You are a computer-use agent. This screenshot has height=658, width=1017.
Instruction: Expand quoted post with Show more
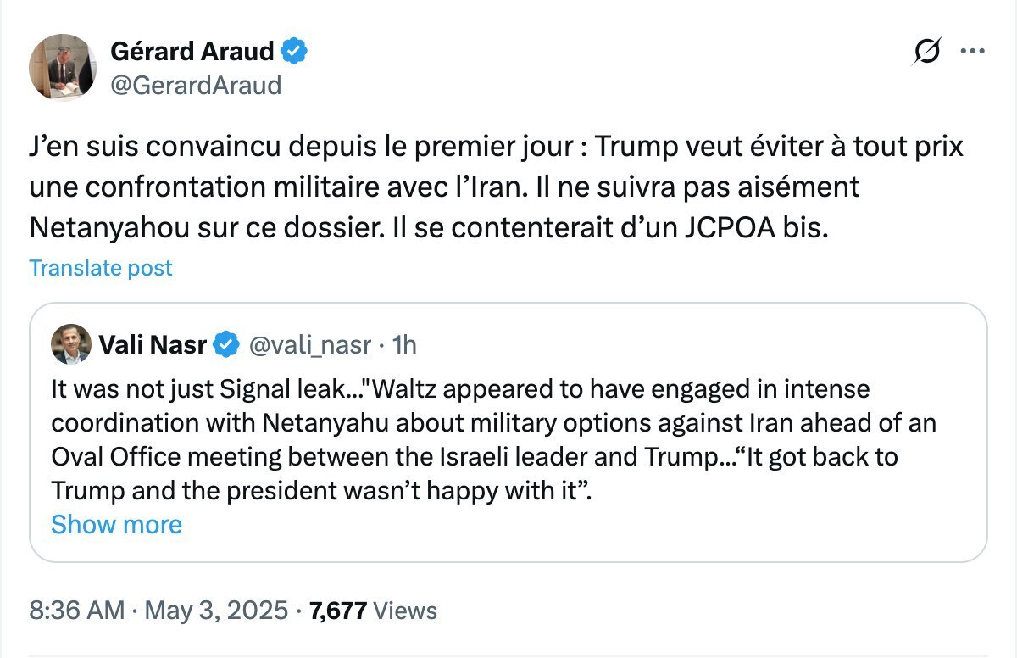pos(116,524)
